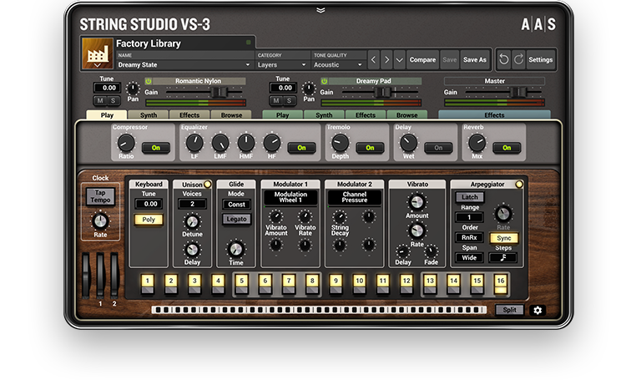Click Equalizer LF knob
The image size is (631, 380).
(194, 143)
